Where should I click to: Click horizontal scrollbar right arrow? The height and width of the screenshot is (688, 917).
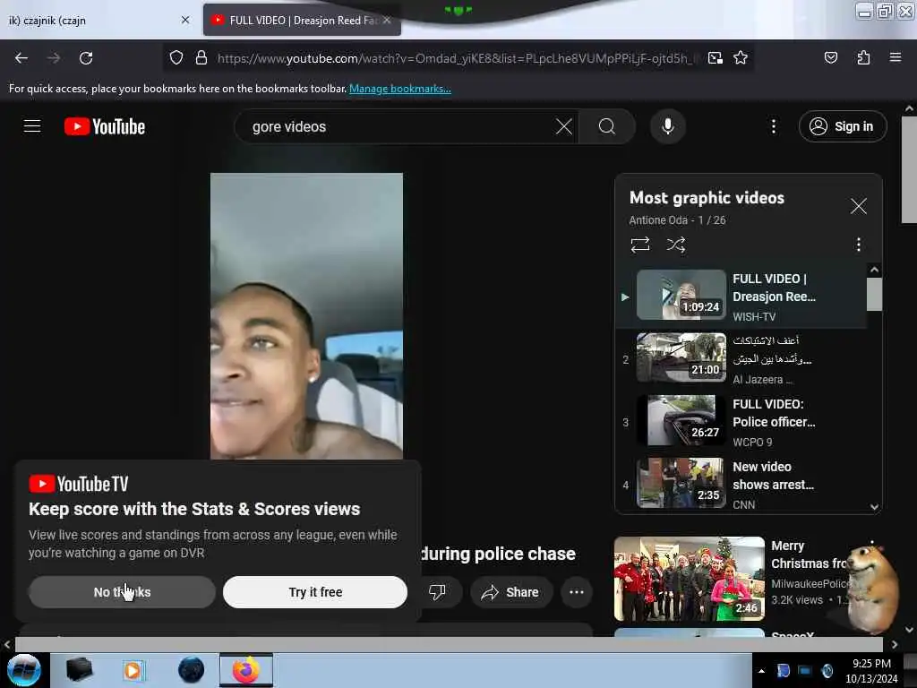(x=895, y=644)
